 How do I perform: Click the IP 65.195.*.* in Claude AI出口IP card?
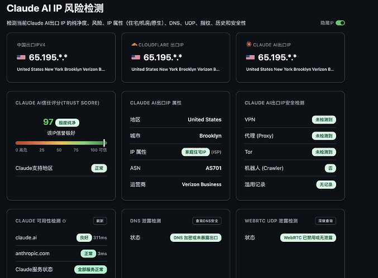pyautogui.click(x=277, y=57)
